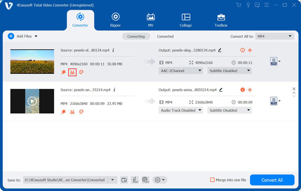This screenshot has height=191, width=301.
Task: Click the orange plus icon on second output
Action: (250, 90)
